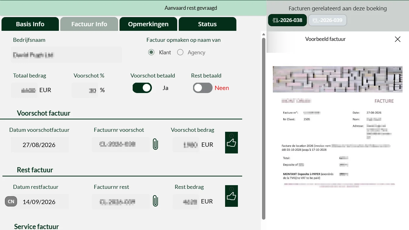The width and height of the screenshot is (409, 230).
Task: Click the 'Voorbeeld factuur' title text
Action: 325,39
